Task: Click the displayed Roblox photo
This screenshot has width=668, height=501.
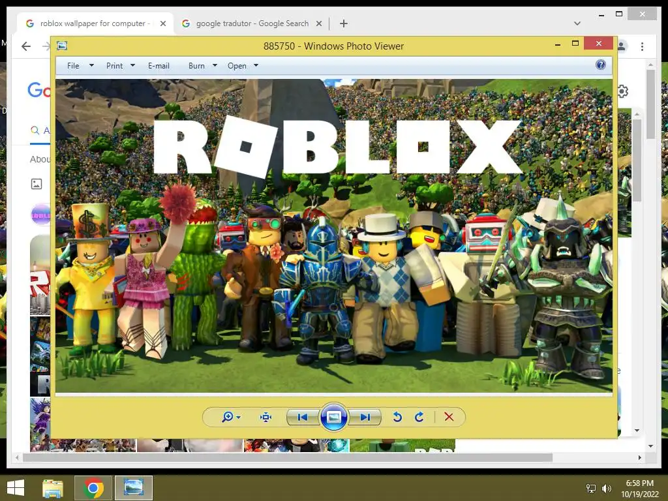Action: 334,235
